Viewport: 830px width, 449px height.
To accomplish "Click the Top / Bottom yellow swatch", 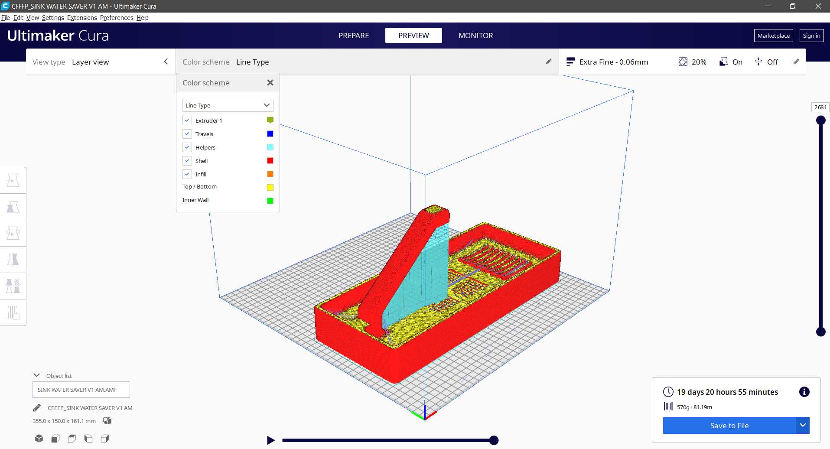I will coord(270,187).
